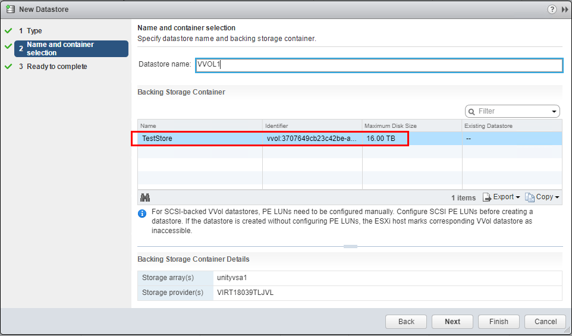Viewport: 572px width, 336px height.
Task: Click the blue info icon beside SCSI note
Action: (142, 213)
